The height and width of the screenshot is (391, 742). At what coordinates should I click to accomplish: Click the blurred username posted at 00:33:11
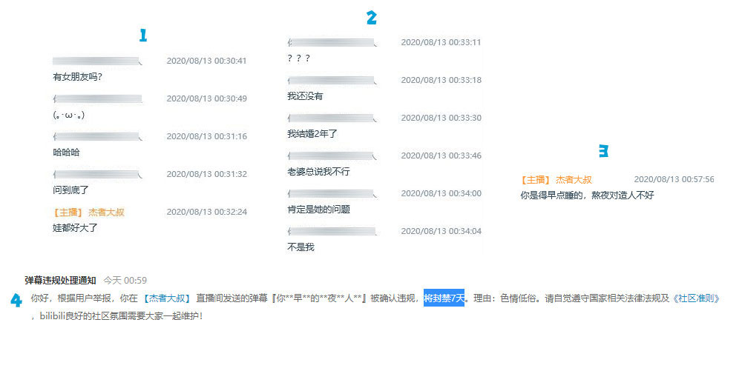click(x=332, y=42)
